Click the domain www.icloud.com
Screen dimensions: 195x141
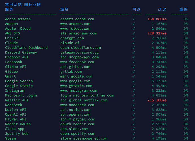[x=75, y=28]
